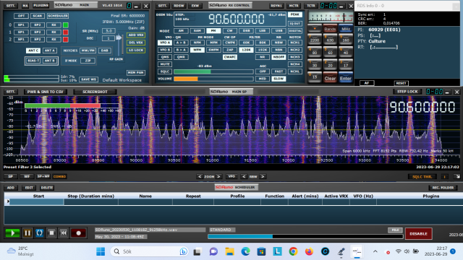Open the SCHEDULER panel from Main
This screenshot has height=260, width=463.
click(x=58, y=16)
